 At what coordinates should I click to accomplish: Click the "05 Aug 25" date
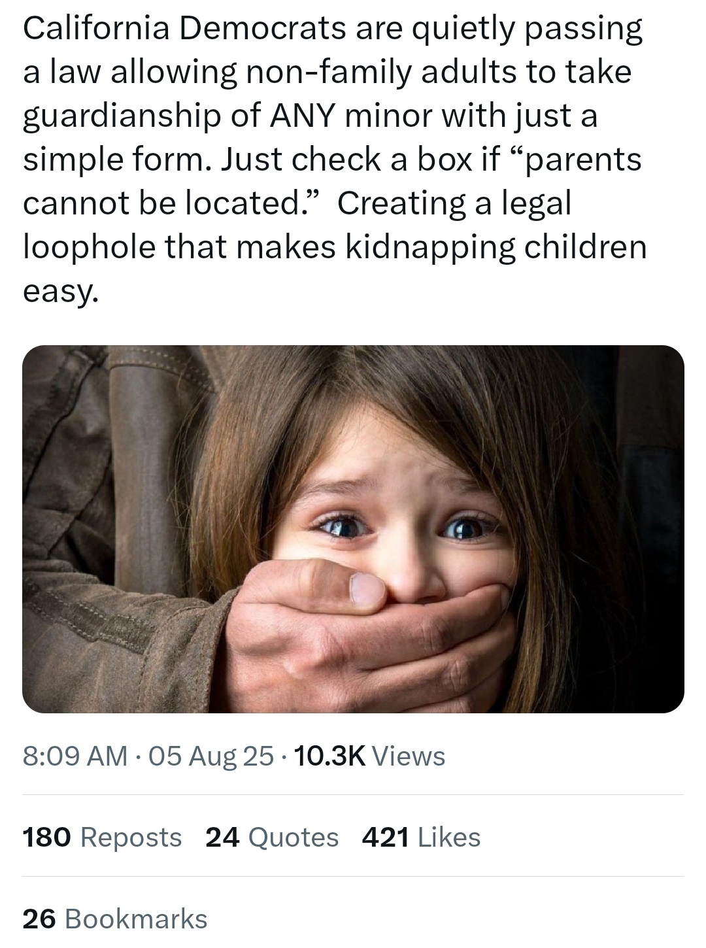pyautogui.click(x=211, y=756)
